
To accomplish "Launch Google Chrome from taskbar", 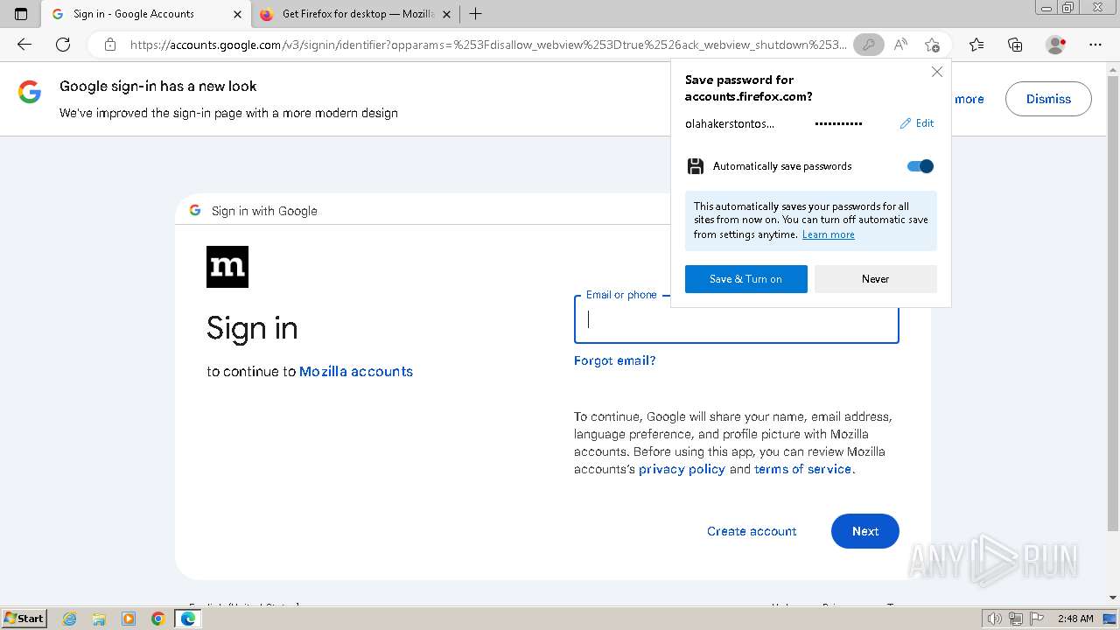I will pos(158,619).
